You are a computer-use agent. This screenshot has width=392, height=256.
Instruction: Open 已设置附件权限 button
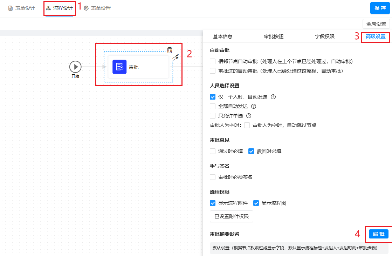(x=231, y=216)
